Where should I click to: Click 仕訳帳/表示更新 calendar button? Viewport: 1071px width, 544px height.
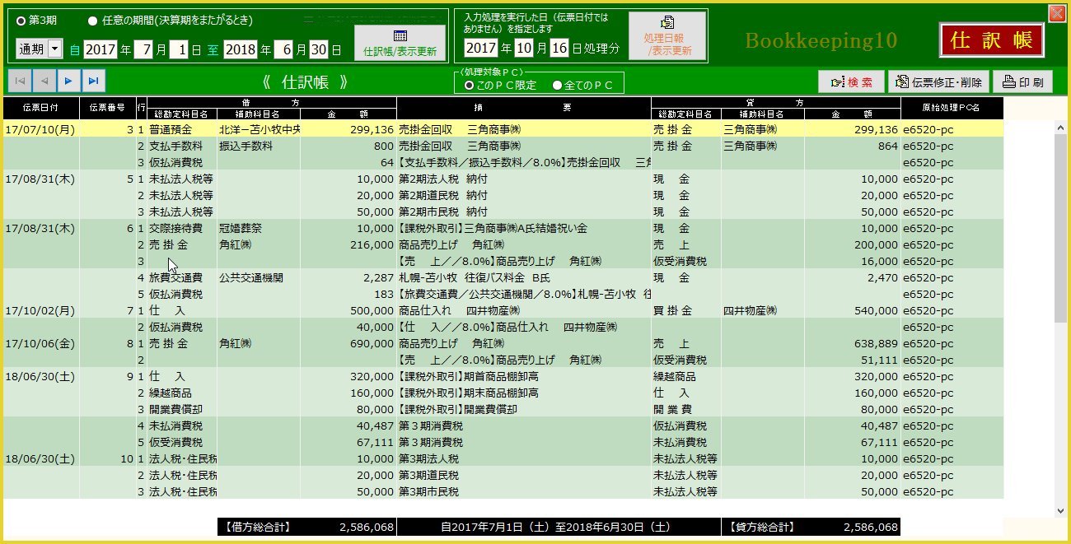[x=400, y=43]
